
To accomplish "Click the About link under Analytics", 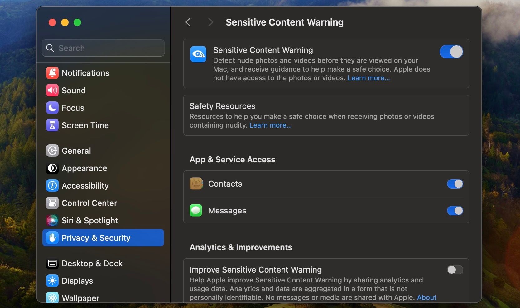I will click(426, 297).
